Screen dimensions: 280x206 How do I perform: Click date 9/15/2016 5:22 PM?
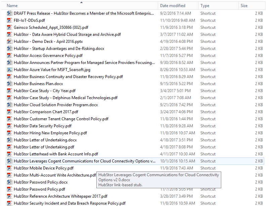[x=176, y=84]
